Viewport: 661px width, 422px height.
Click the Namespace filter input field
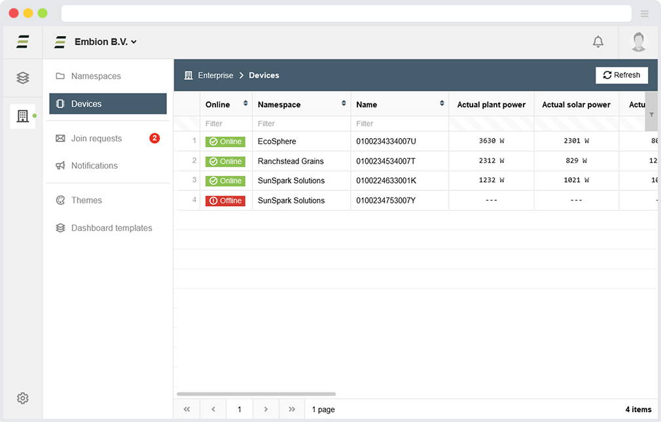(301, 124)
